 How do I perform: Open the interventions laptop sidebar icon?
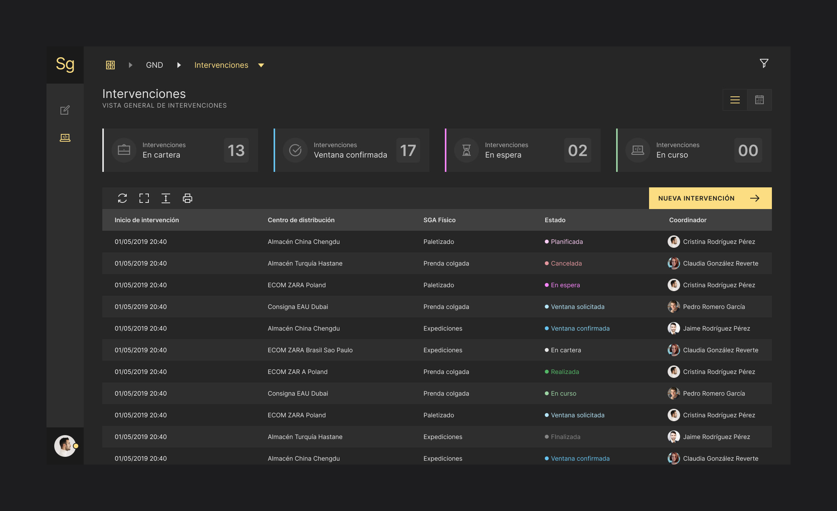[x=65, y=137]
